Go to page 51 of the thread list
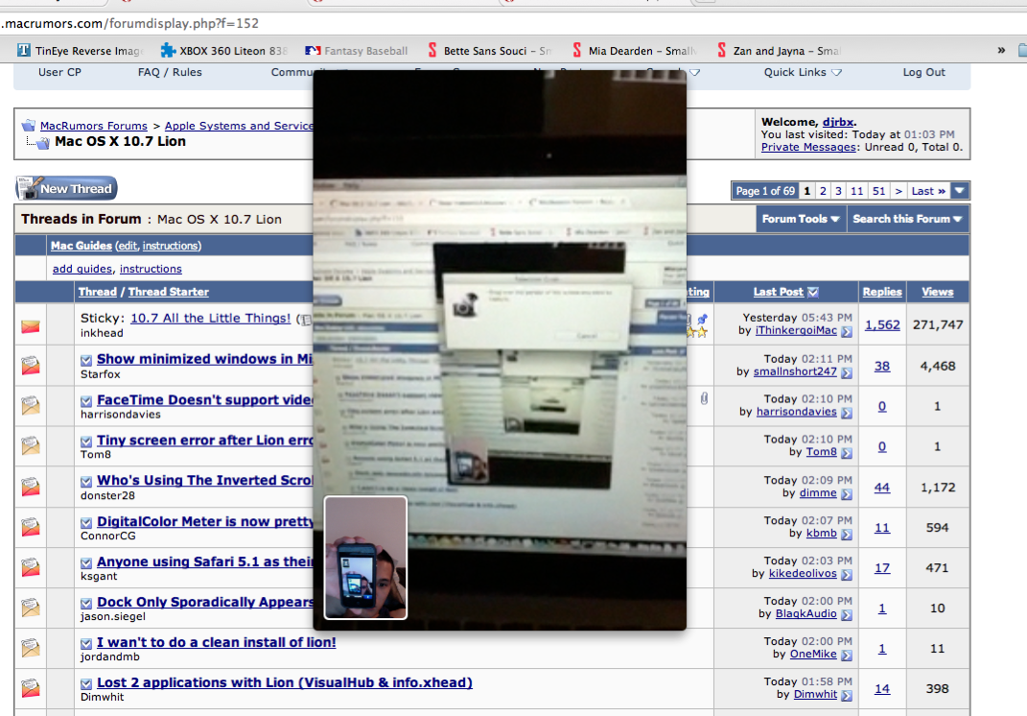1027x716 pixels. [x=878, y=191]
